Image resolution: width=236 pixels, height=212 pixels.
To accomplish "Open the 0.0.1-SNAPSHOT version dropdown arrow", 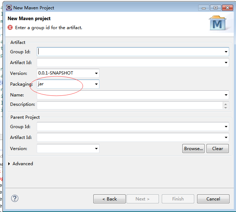I will tap(96, 73).
